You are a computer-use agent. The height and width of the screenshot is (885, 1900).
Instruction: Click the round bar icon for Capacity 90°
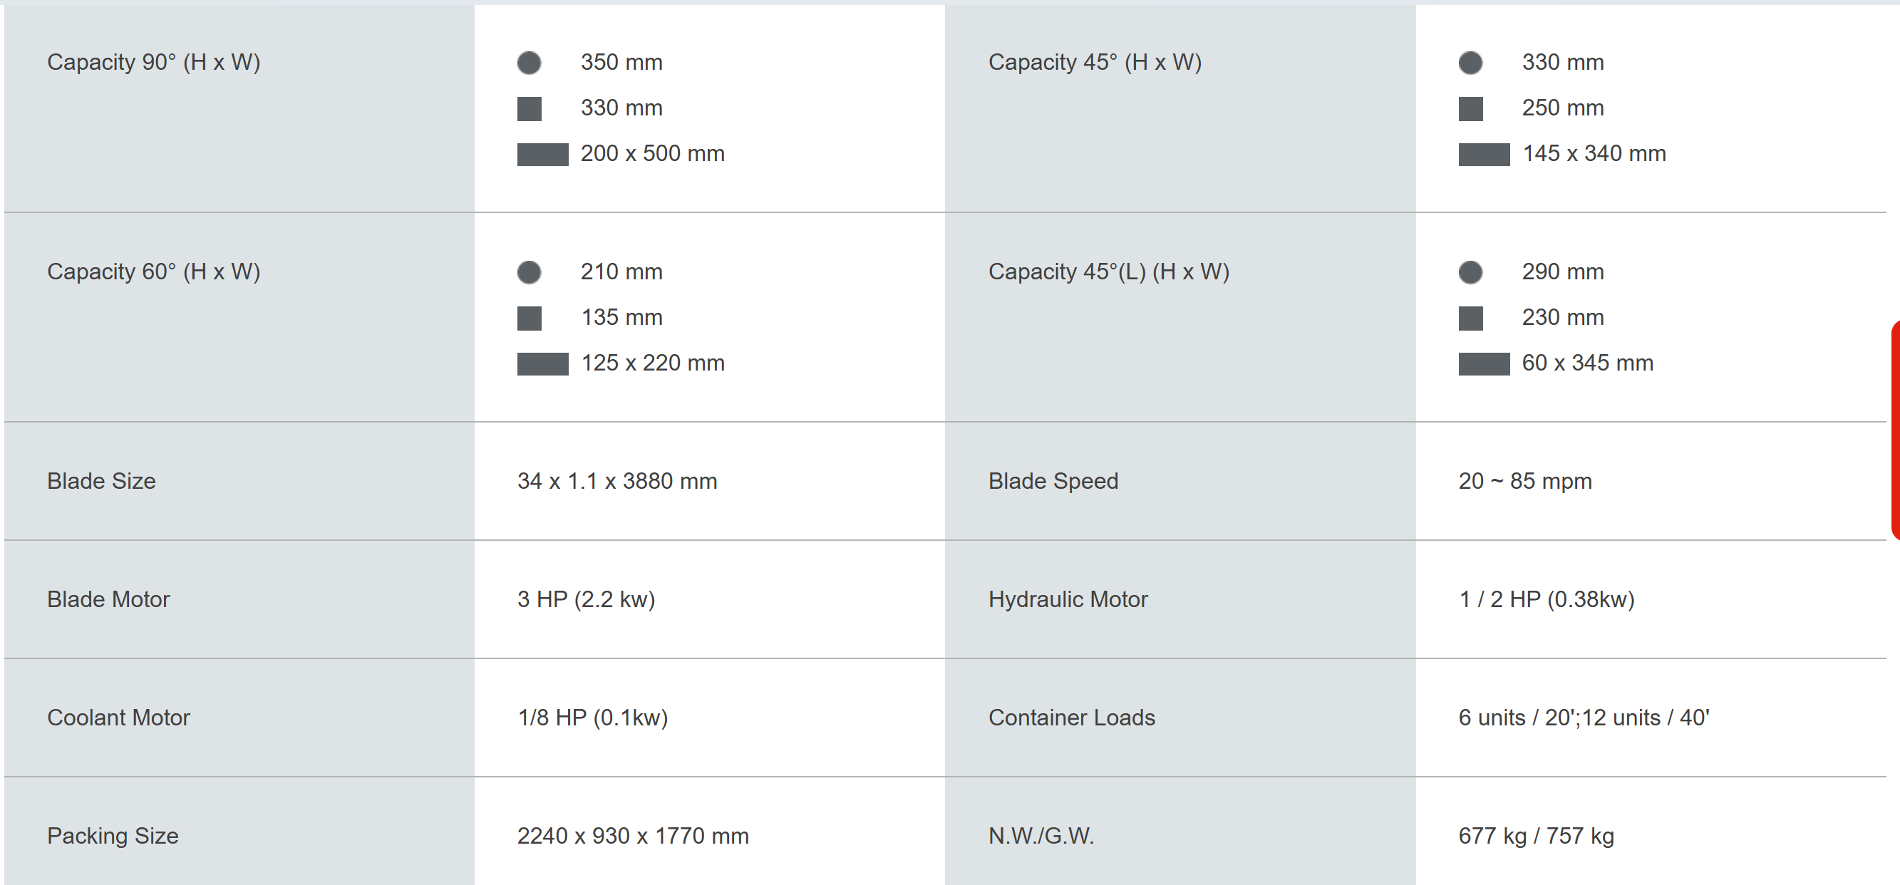(x=529, y=63)
